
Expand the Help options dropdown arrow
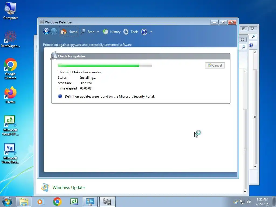coord(151,32)
